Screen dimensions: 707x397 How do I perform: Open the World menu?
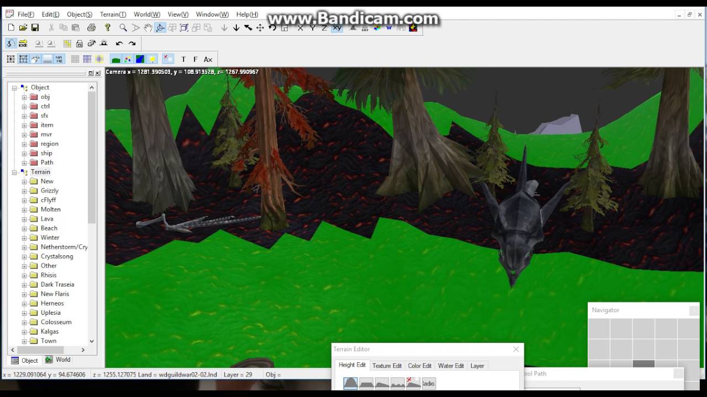coord(147,14)
